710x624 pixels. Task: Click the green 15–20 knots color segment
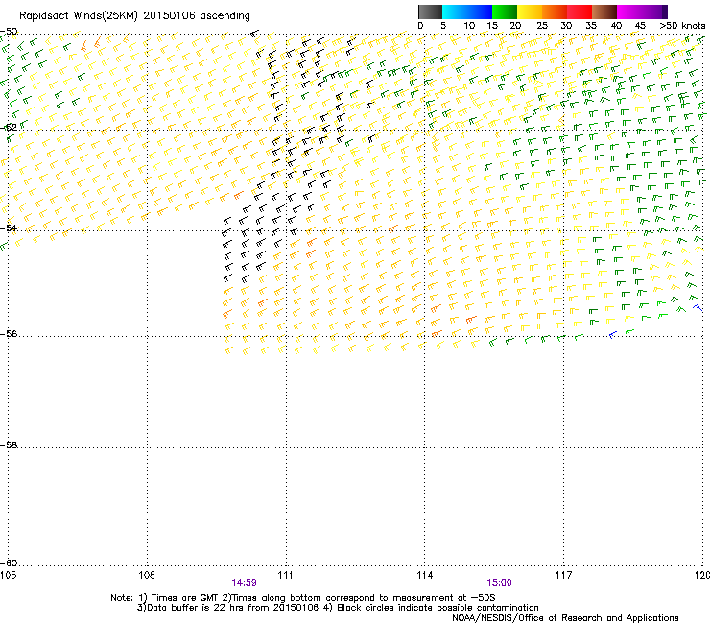click(x=505, y=12)
